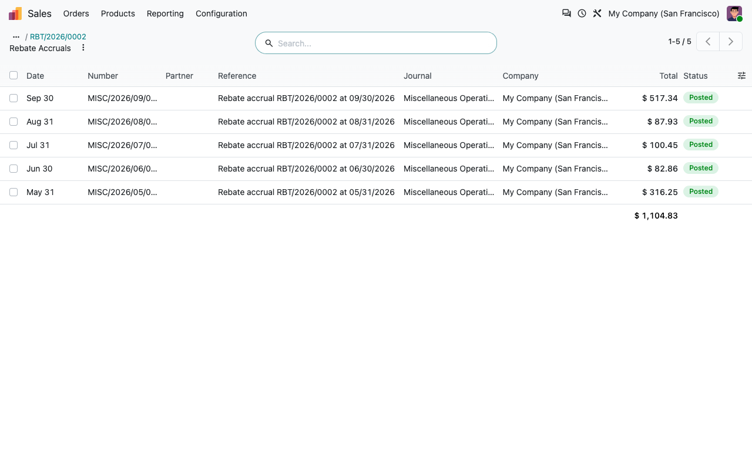Open the MISC/2026/06/0... number cell
The height and width of the screenshot is (470, 752).
coord(122,169)
